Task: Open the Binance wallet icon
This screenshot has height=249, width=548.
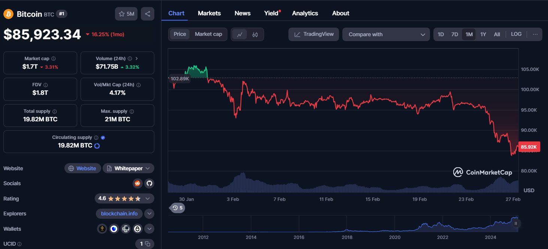Action: point(102,229)
